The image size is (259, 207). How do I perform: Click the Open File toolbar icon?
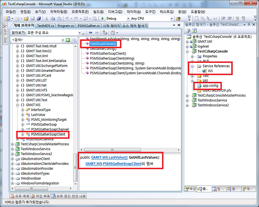tap(26, 18)
